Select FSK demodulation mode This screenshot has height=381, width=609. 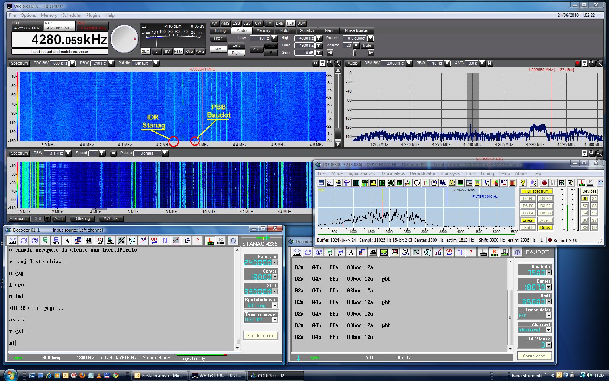(x=291, y=23)
